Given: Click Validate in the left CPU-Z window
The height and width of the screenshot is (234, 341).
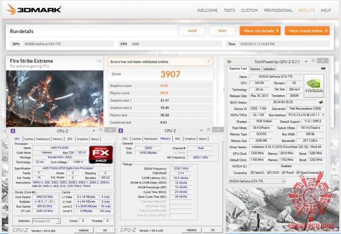Looking at the screenshot, I should pyautogui.click(x=83, y=230).
